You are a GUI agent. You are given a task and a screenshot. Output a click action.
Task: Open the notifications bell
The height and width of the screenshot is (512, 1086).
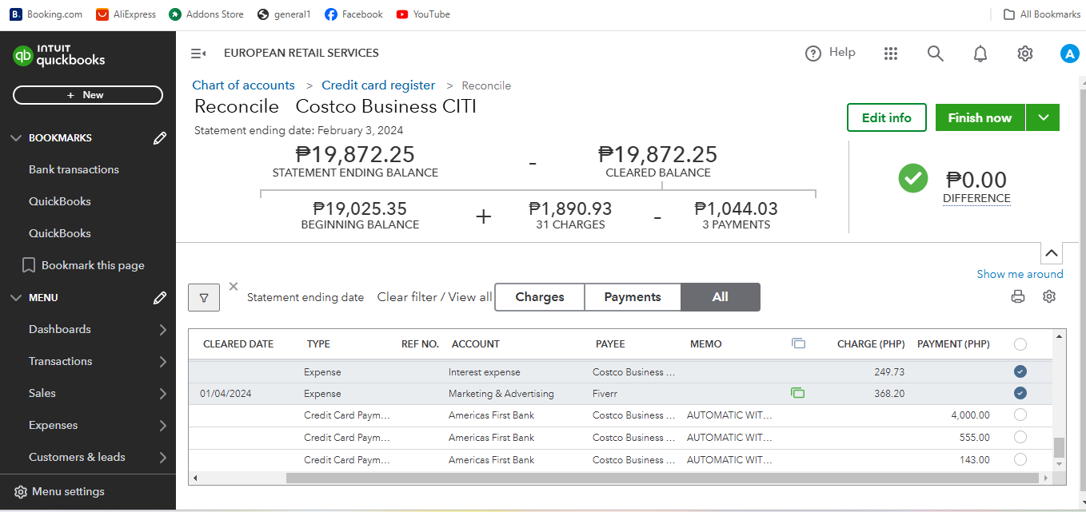click(x=980, y=54)
